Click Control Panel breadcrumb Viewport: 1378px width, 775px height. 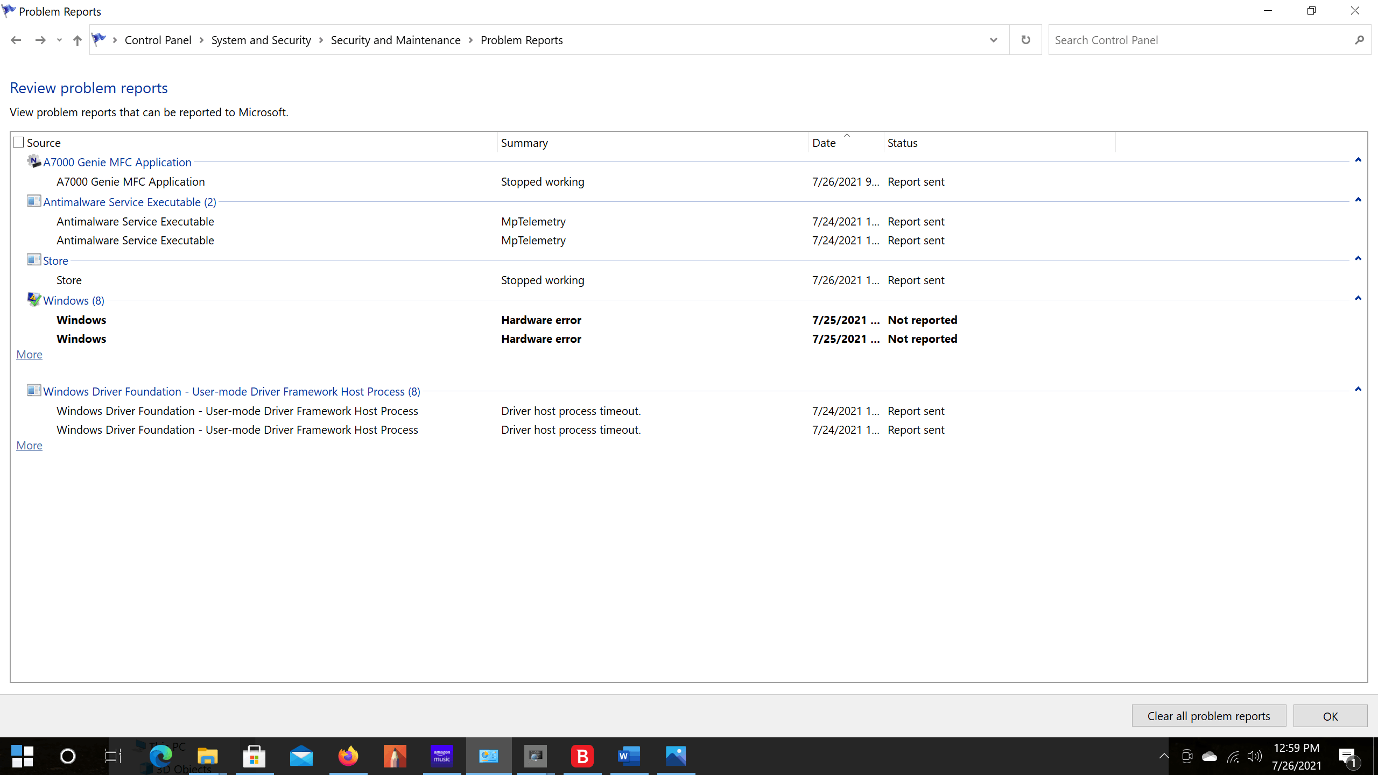[158, 40]
